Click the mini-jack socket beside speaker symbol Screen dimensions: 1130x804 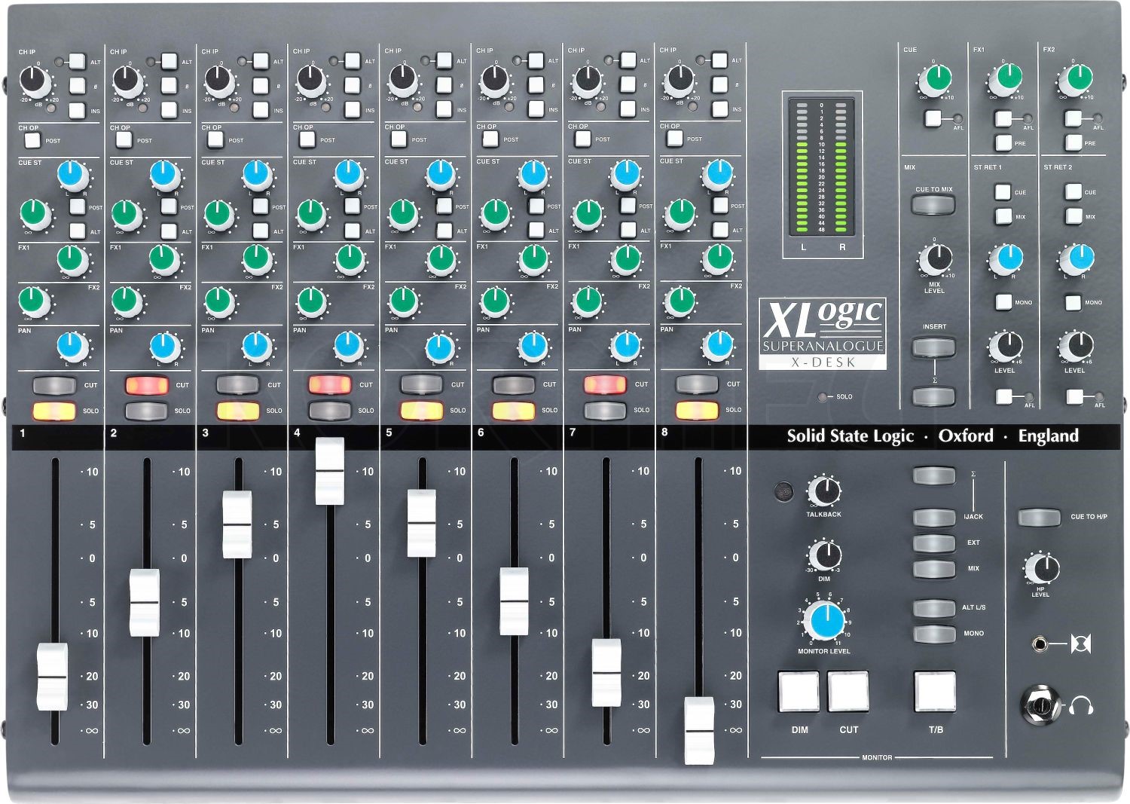1041,644
